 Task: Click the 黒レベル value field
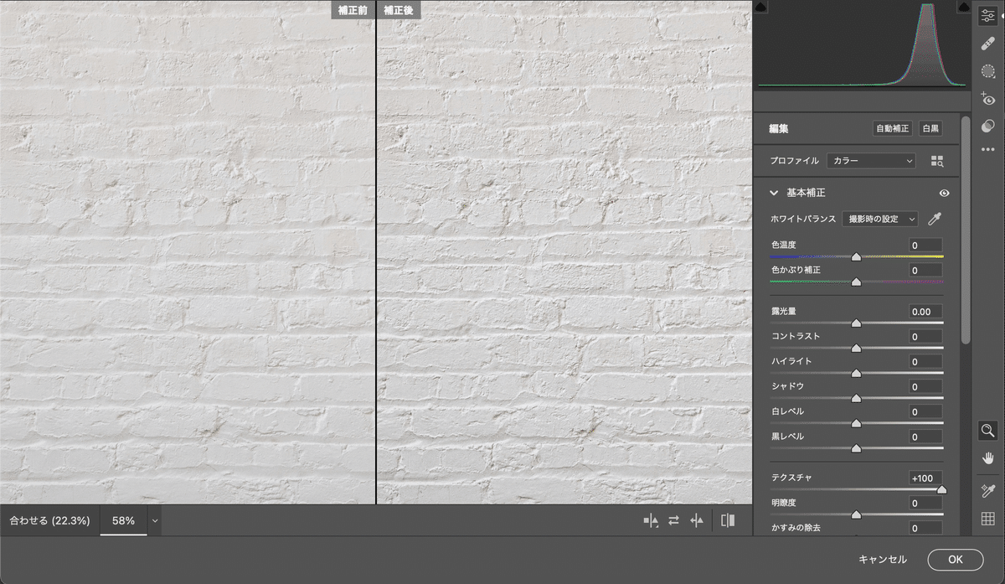coord(925,437)
